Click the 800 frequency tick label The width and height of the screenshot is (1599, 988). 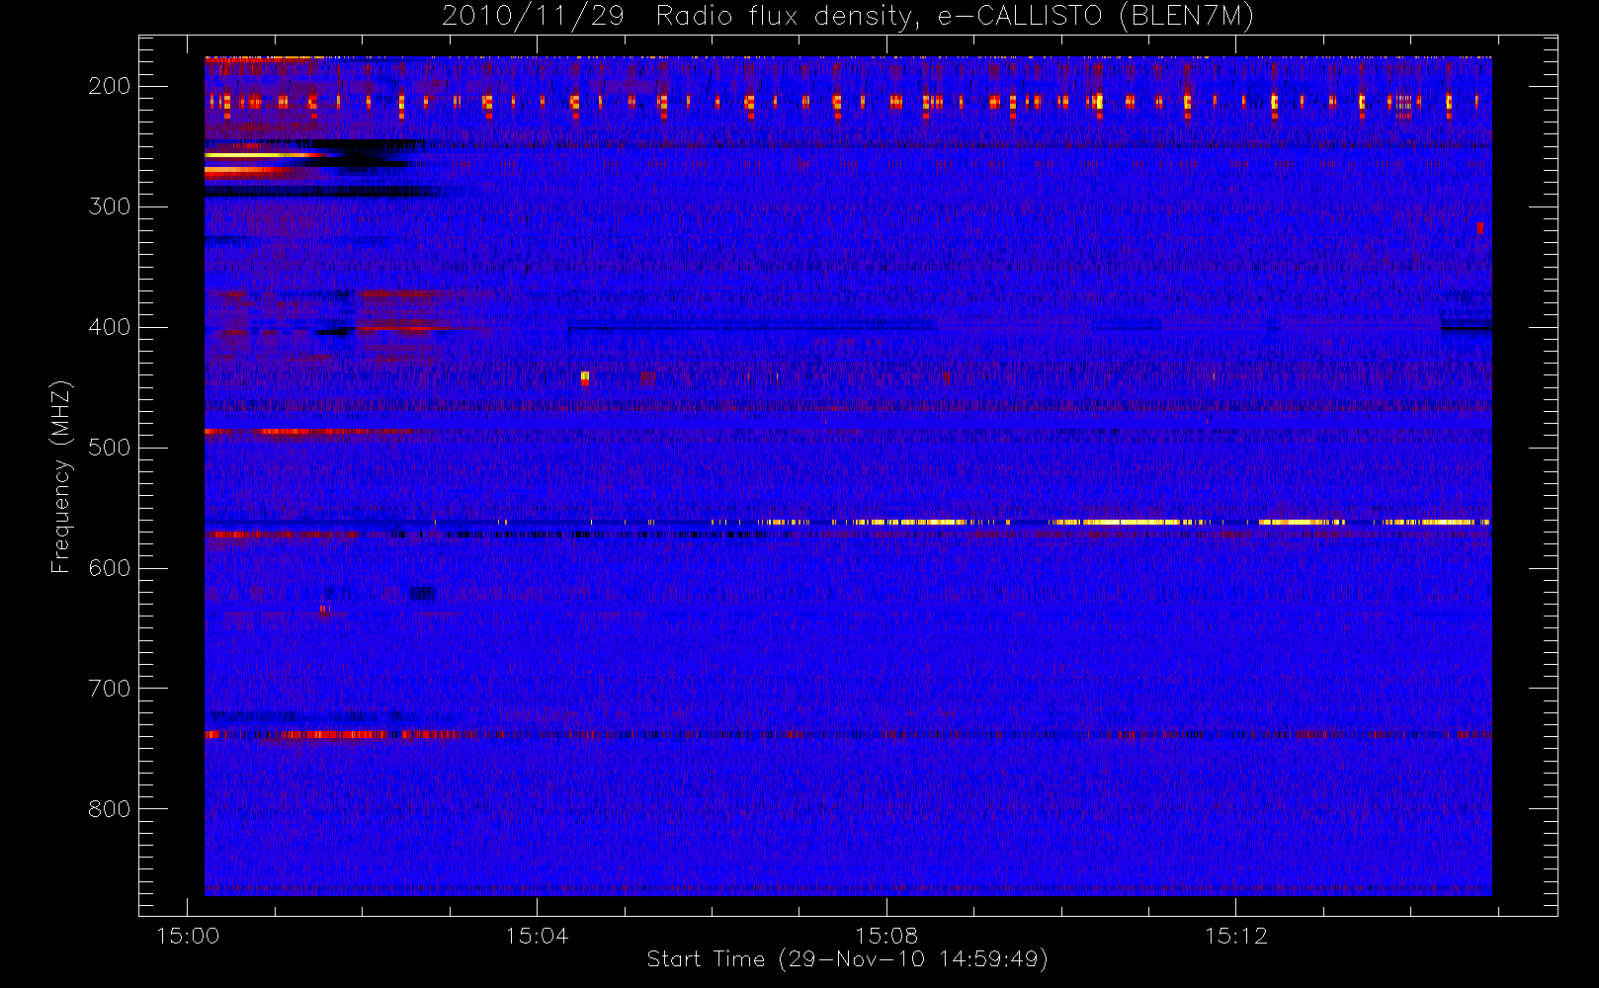click(110, 809)
